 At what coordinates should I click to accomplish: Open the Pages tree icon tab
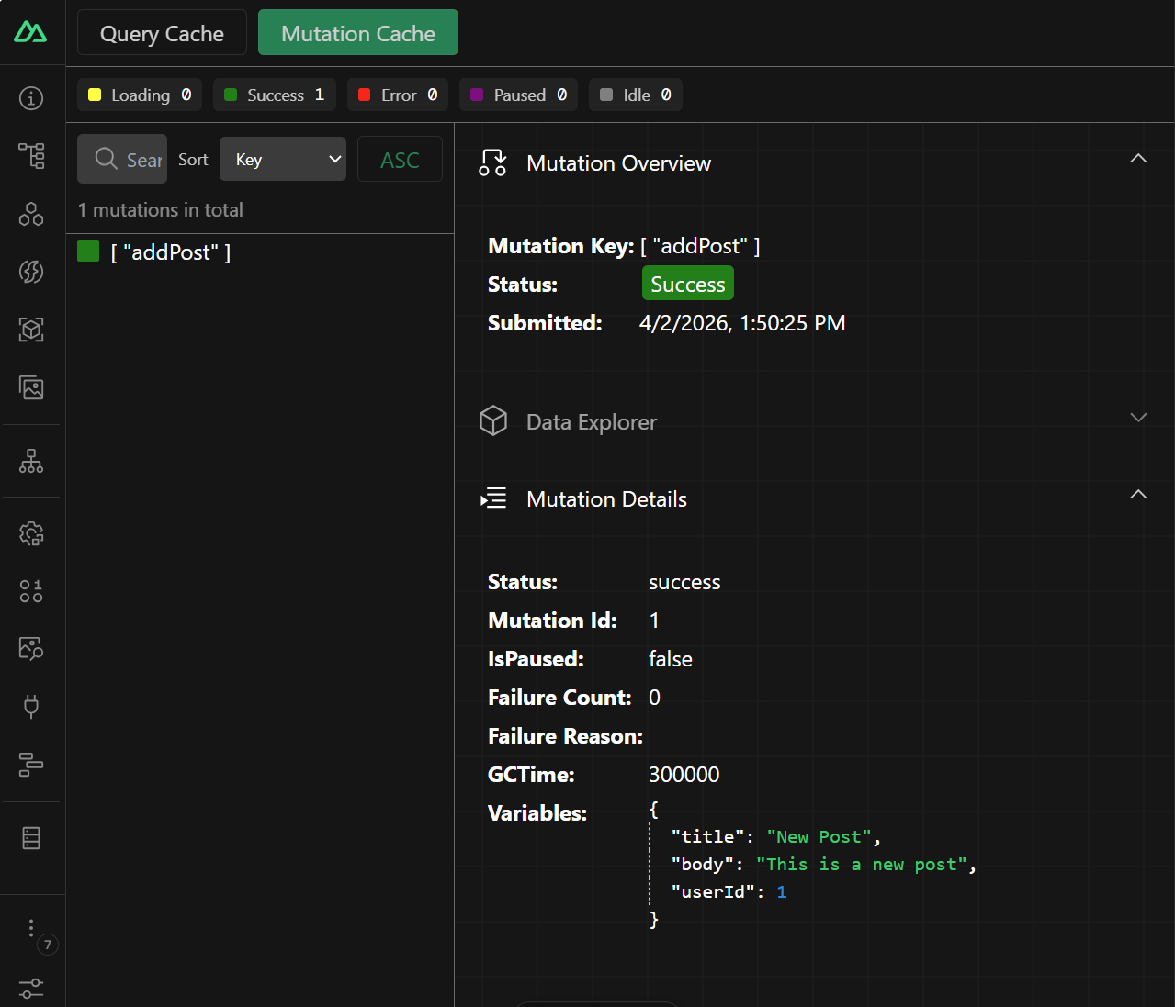[x=31, y=155]
